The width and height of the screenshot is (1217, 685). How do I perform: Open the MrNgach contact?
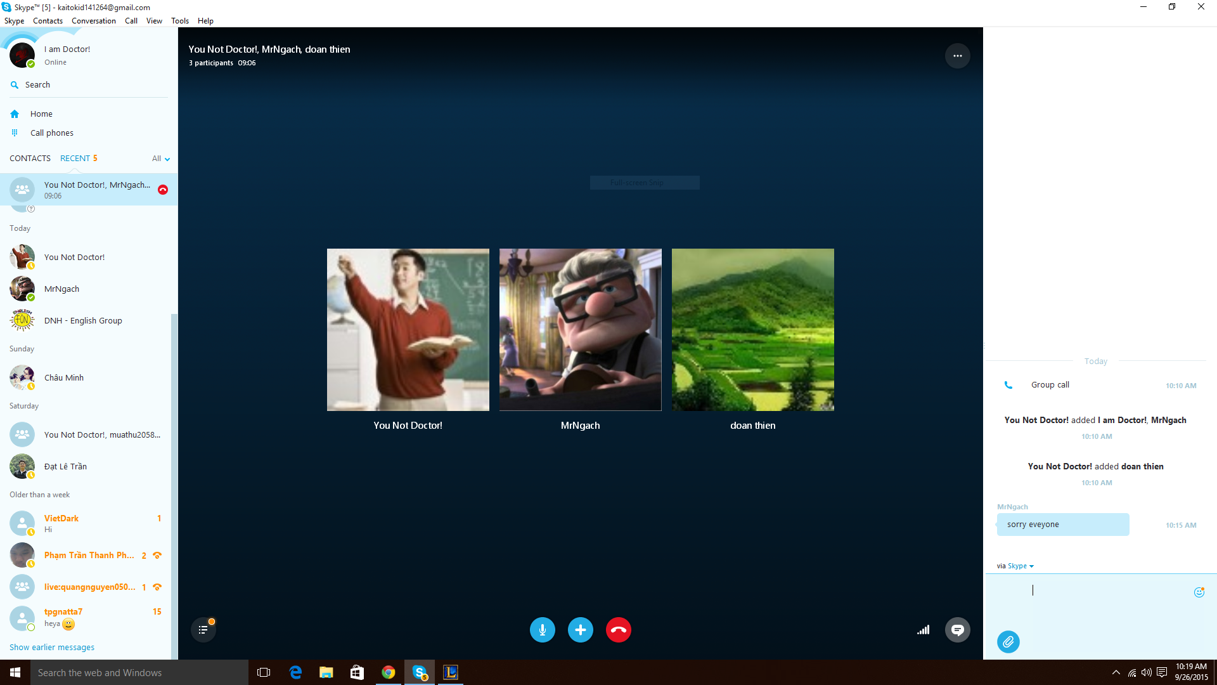point(89,289)
